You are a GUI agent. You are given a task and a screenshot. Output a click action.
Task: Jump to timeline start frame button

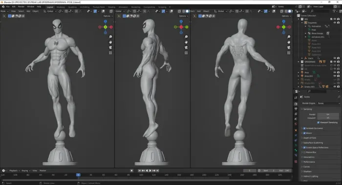click(140, 171)
